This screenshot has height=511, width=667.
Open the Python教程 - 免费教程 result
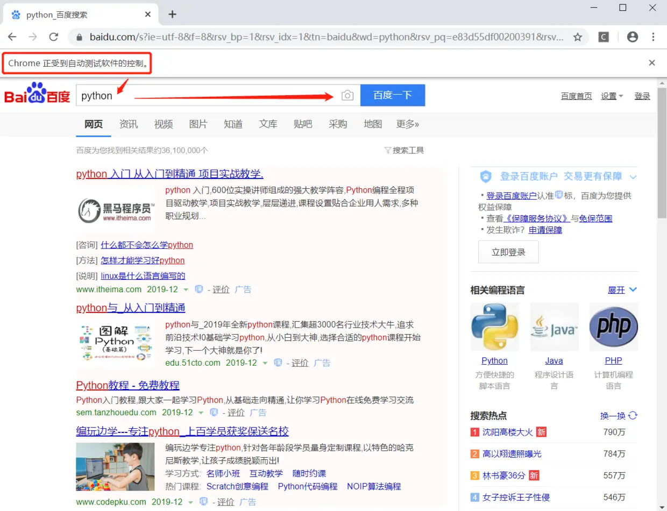click(x=127, y=385)
